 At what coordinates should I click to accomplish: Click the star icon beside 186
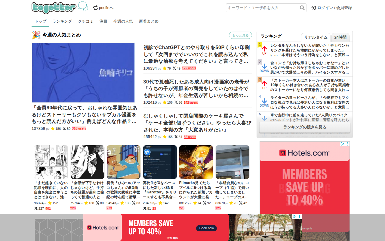click(x=53, y=129)
